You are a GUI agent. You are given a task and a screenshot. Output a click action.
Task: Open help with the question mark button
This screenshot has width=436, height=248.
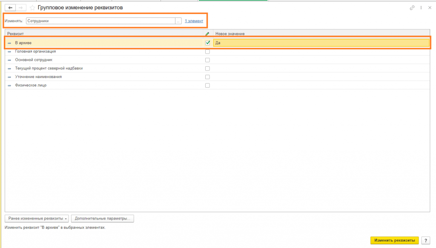(425, 240)
